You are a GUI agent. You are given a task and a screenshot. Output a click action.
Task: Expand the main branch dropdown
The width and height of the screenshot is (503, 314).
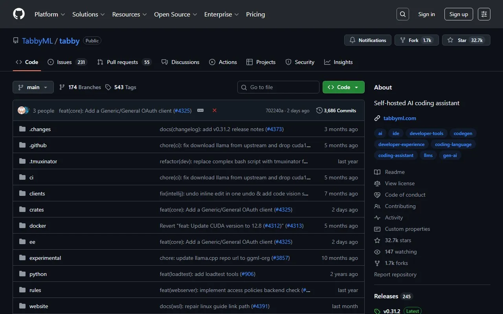[x=33, y=87]
